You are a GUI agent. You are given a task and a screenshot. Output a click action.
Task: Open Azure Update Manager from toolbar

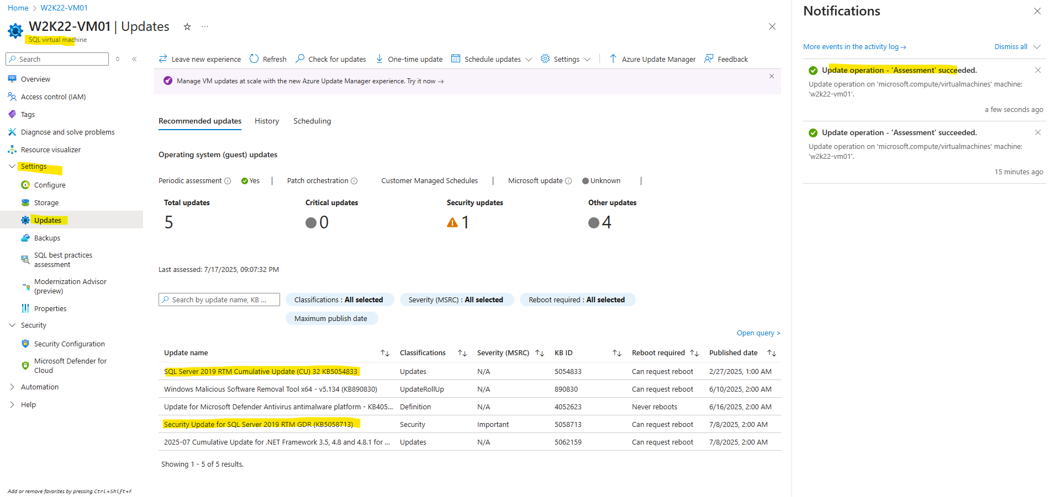pyautogui.click(x=652, y=59)
